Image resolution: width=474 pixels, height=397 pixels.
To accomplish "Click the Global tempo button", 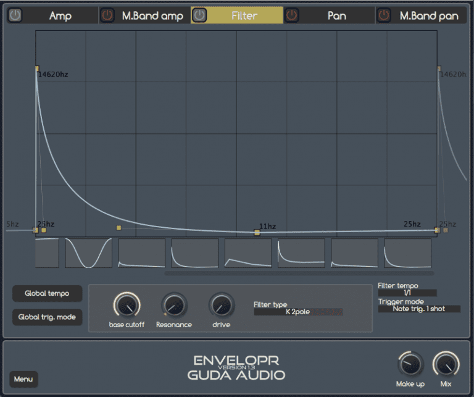I will (47, 293).
